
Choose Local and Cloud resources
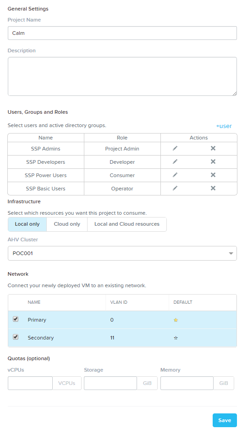127,224
